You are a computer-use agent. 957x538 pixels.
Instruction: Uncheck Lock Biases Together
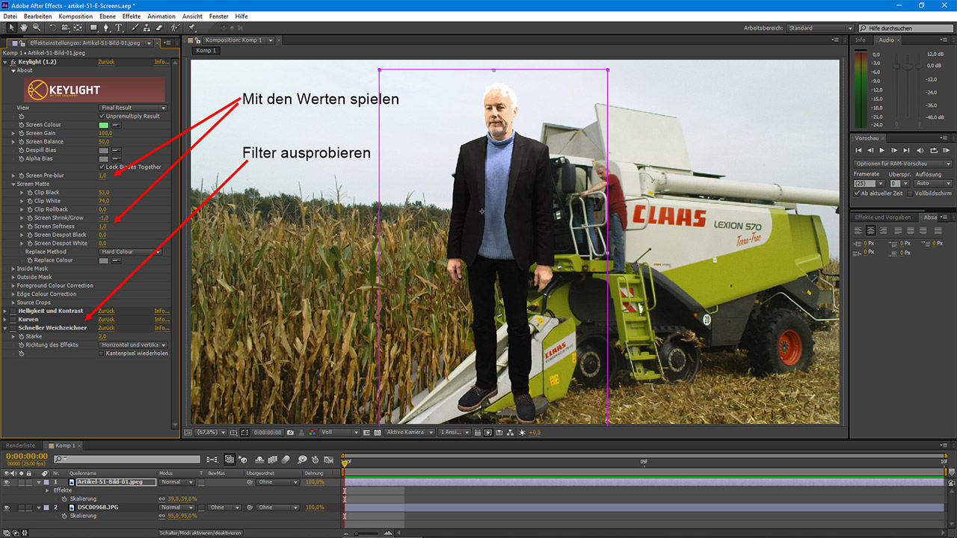point(101,167)
